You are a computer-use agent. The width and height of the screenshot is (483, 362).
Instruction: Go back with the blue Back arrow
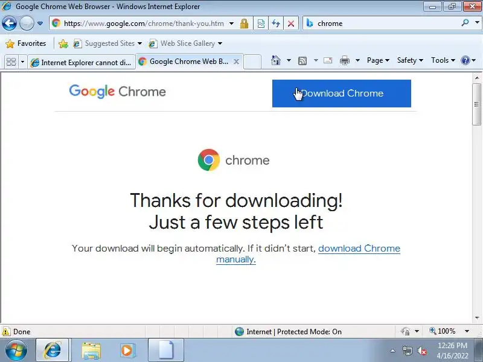9,23
